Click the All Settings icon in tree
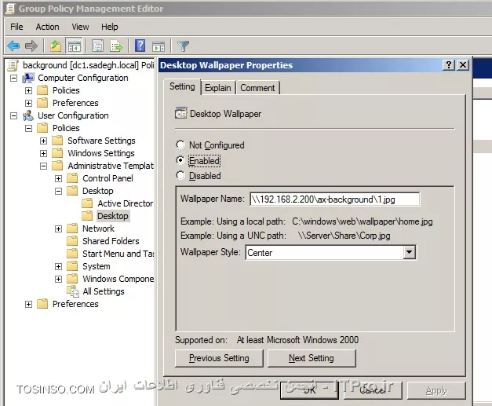492x406 pixels. 73,291
